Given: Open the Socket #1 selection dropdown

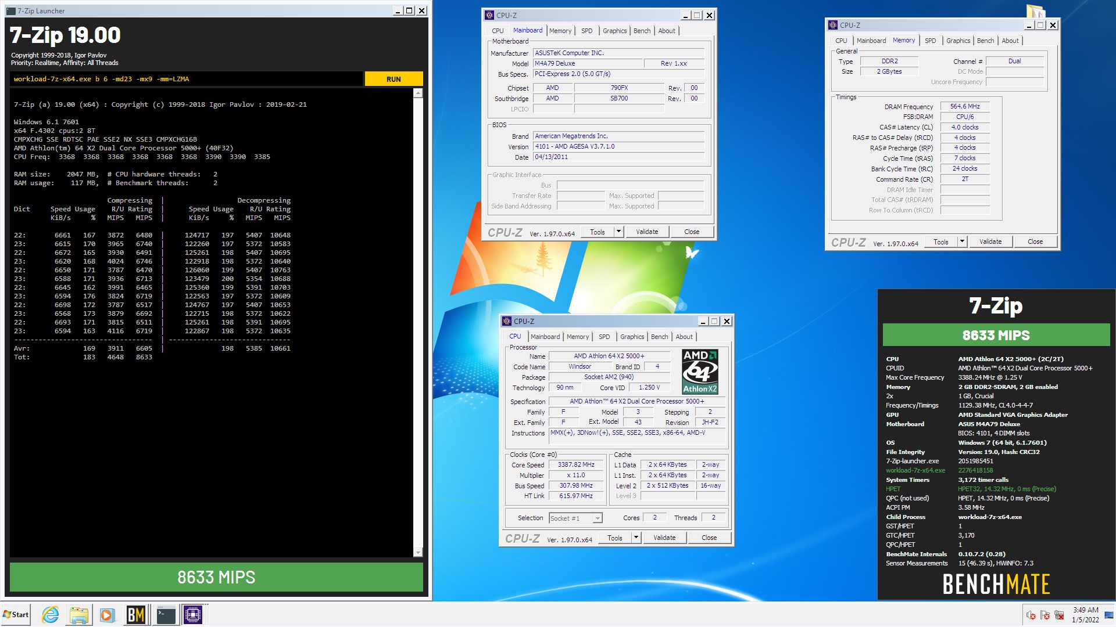Looking at the screenshot, I should pos(575,518).
